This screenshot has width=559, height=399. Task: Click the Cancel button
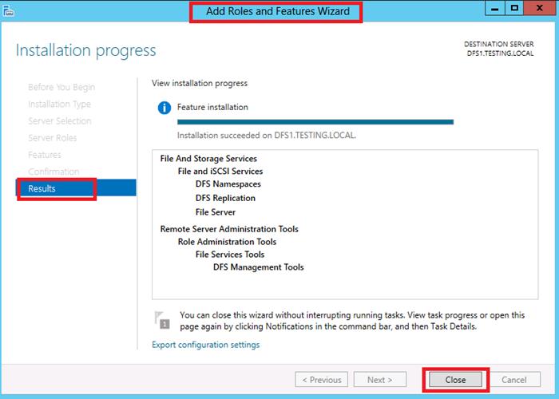click(513, 380)
